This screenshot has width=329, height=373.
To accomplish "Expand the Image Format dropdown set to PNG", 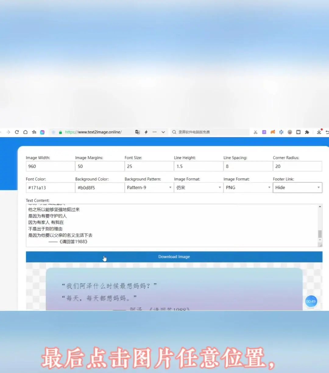I will point(247,187).
